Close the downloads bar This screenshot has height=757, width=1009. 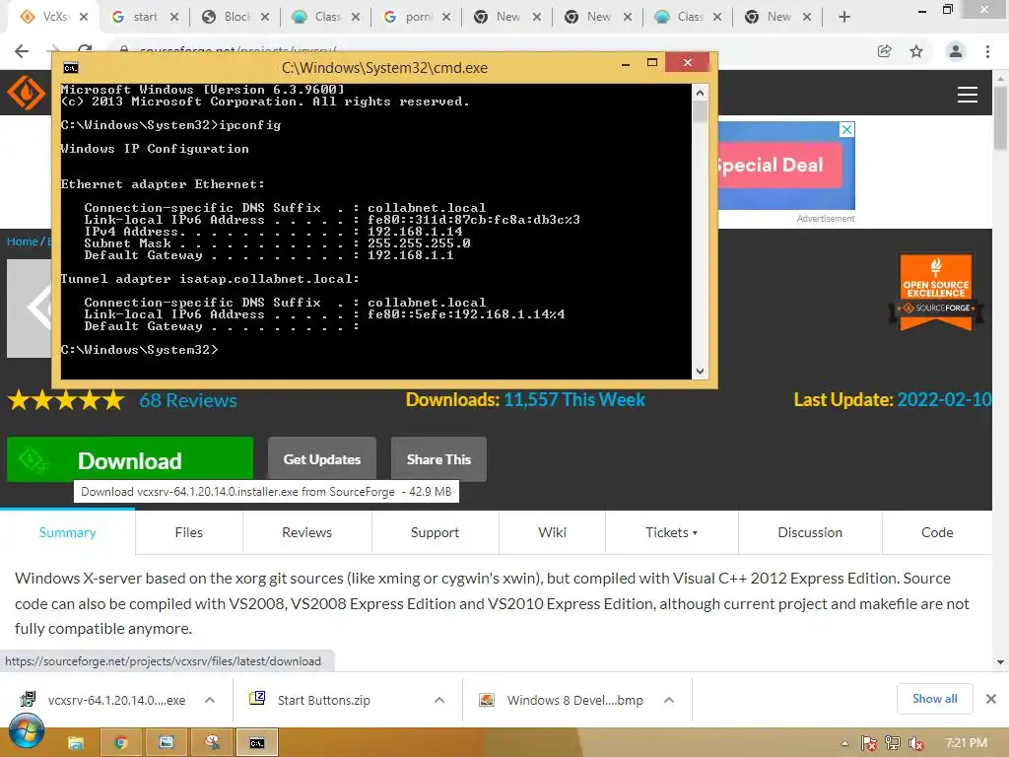(x=991, y=699)
